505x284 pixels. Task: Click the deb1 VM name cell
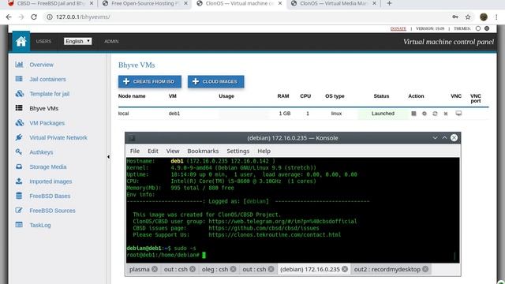click(x=174, y=114)
